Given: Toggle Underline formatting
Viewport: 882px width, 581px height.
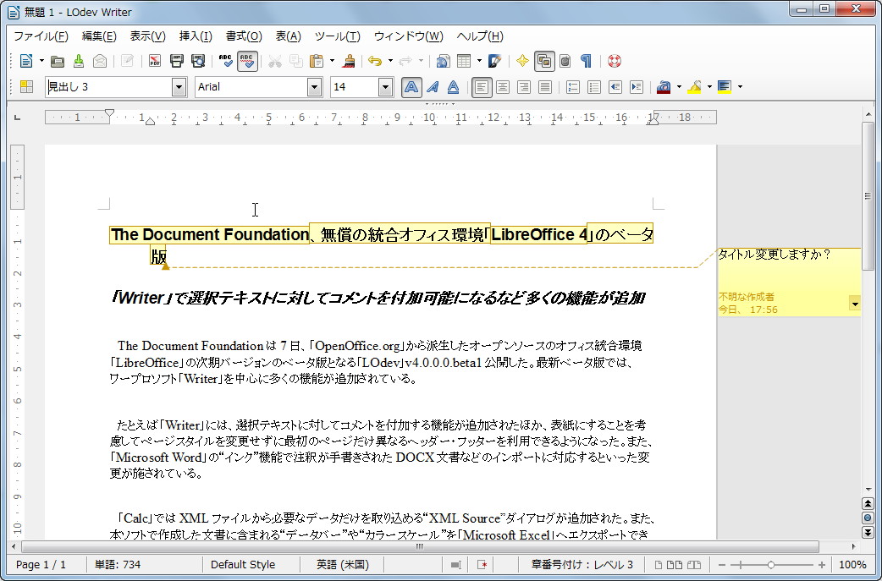Looking at the screenshot, I should coord(453,87).
